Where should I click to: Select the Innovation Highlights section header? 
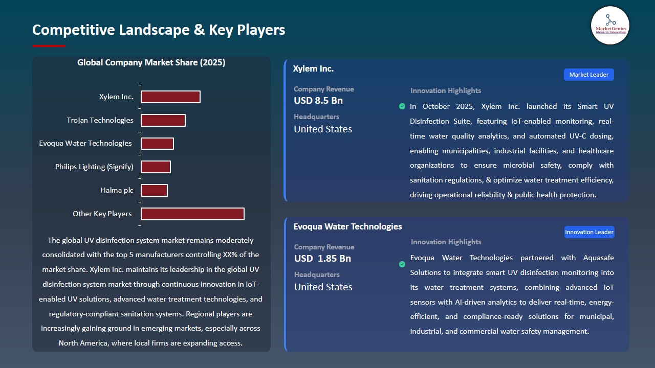(445, 90)
